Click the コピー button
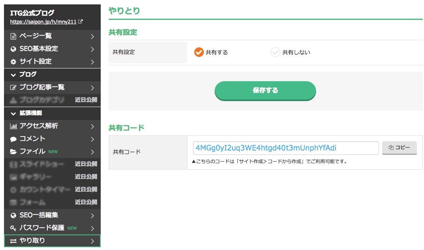The height and width of the screenshot is (250, 424). (x=399, y=148)
